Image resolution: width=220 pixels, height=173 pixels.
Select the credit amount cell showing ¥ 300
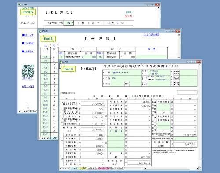click(128, 57)
